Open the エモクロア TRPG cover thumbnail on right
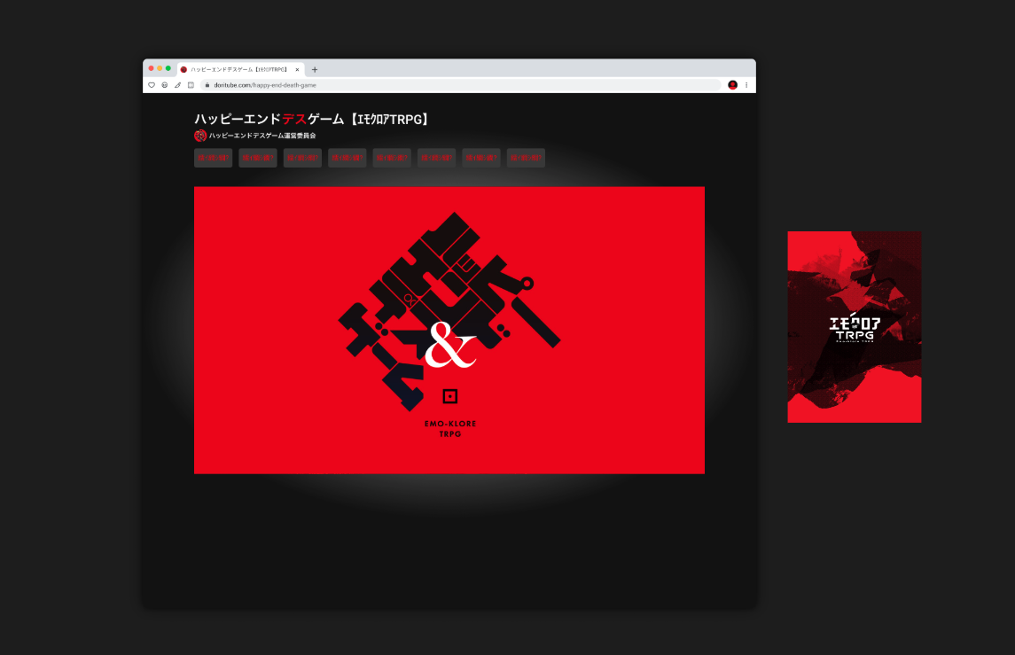This screenshot has height=655, width=1015. (x=854, y=327)
